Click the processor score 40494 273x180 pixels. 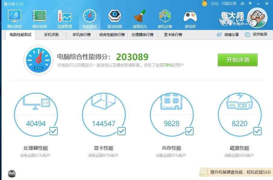click(36, 124)
